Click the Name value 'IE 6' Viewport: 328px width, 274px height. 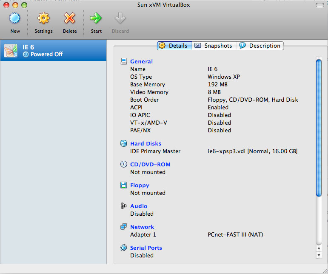point(213,69)
